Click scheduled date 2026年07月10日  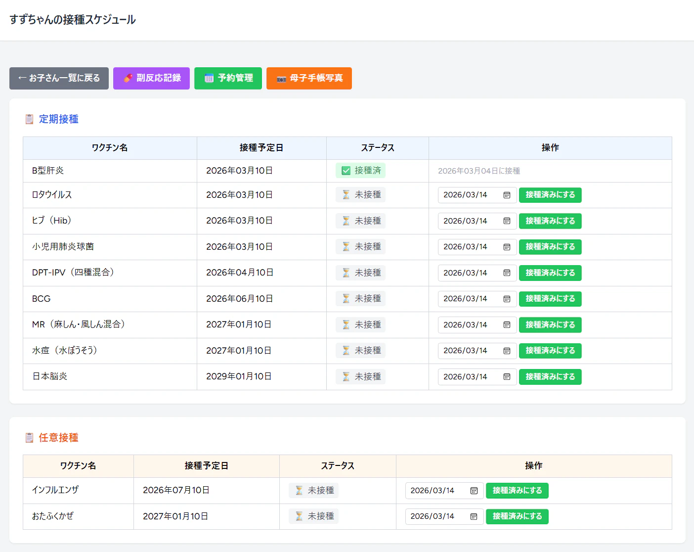(176, 490)
